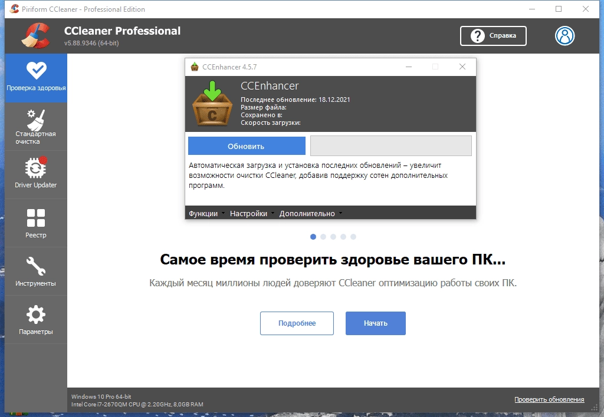This screenshot has width=604, height=417.
Task: Open the Driver Updater tool
Action: 36,174
